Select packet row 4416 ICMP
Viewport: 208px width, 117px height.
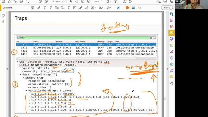coord(86,54)
